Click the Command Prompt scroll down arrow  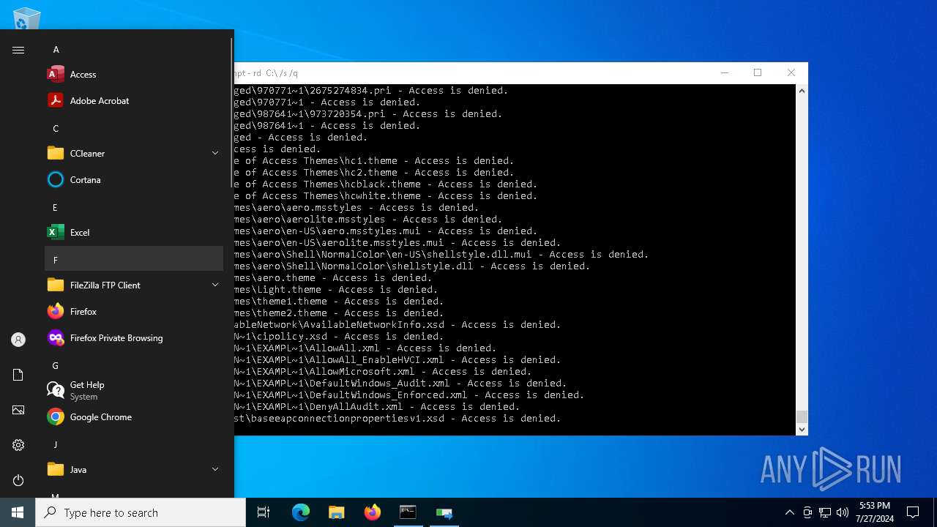[802, 430]
